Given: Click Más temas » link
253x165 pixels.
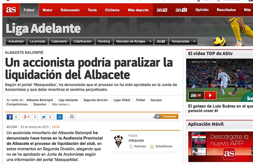Looking at the screenshot, I should (61, 104).
